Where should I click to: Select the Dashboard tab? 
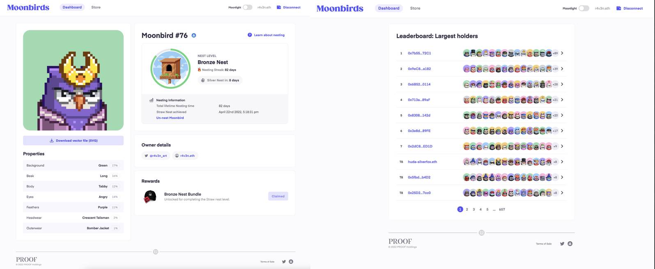point(72,7)
